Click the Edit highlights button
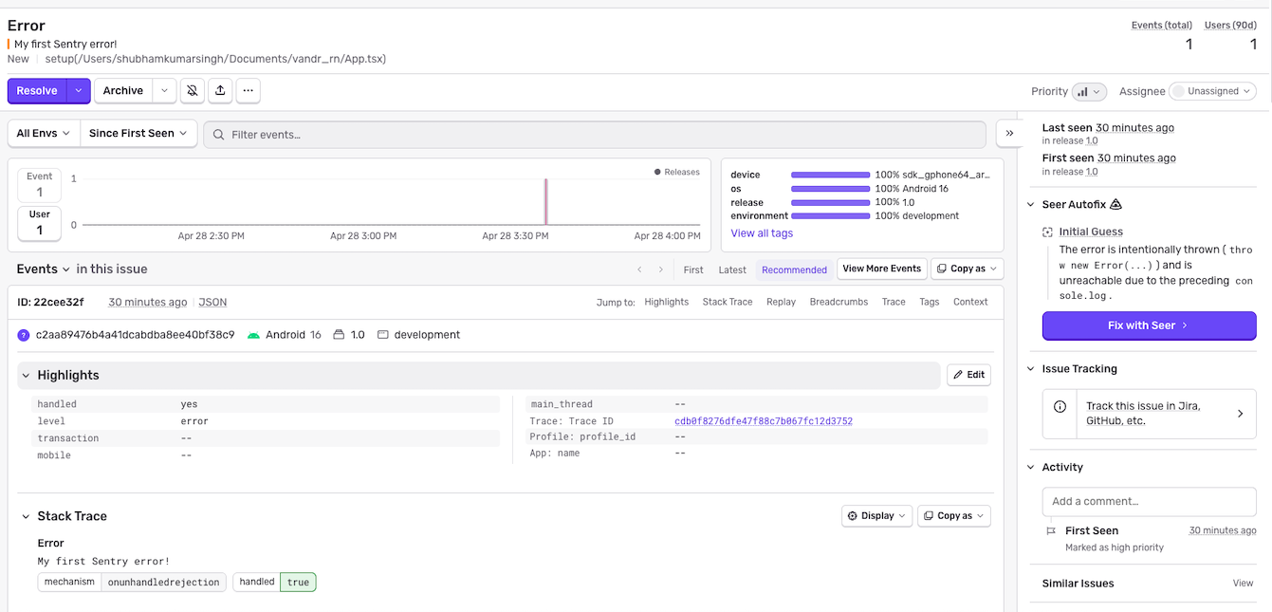1272x612 pixels. (x=969, y=375)
